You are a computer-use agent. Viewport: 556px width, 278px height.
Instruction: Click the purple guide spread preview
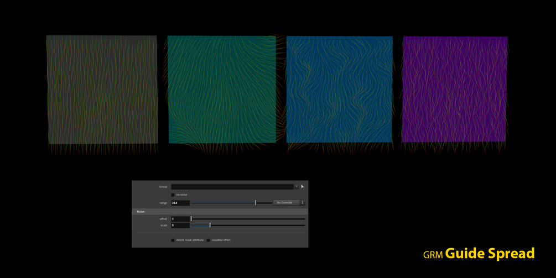455,89
